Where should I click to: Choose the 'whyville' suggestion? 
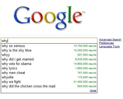click(x=49, y=77)
